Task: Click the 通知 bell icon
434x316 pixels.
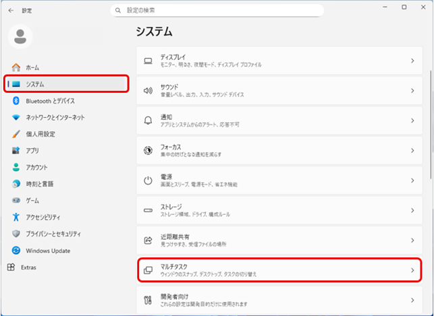Action: coord(148,121)
